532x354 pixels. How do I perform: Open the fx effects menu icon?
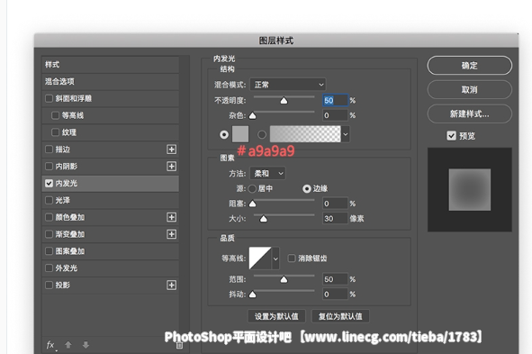click(50, 345)
